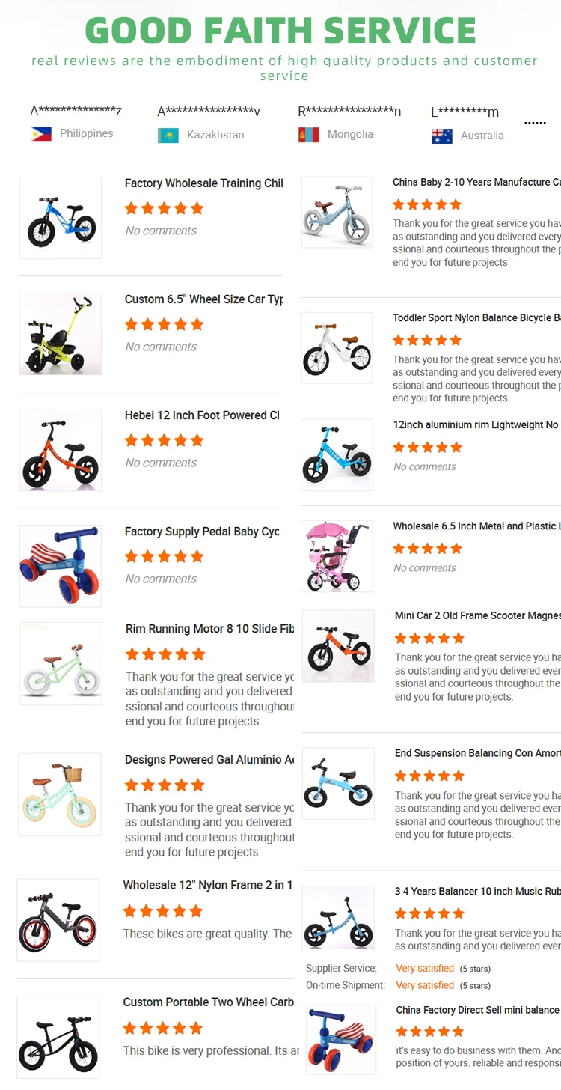Click the Kazakhstan flag icon
561x1090 pixels.
(168, 136)
